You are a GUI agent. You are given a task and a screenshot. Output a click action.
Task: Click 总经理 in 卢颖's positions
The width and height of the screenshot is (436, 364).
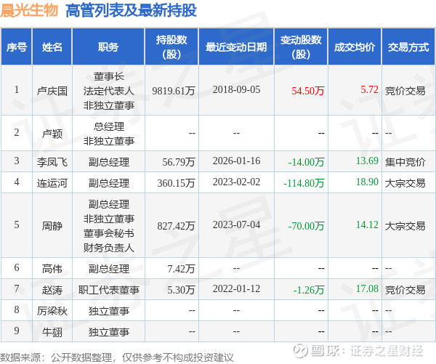109,126
